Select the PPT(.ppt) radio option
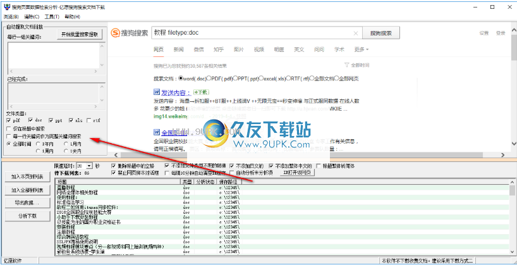 (x=235, y=79)
